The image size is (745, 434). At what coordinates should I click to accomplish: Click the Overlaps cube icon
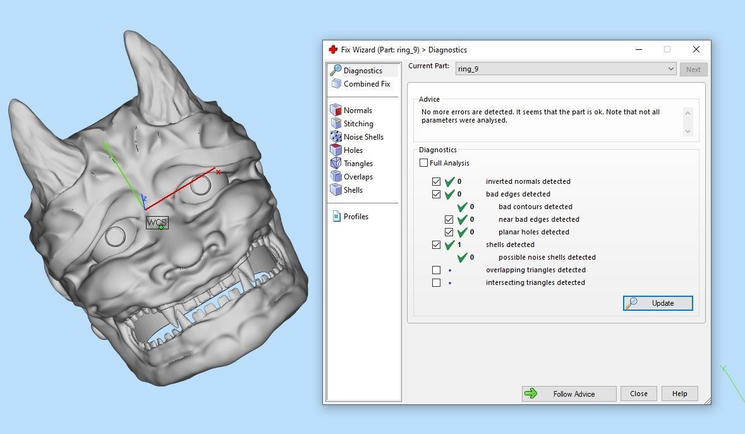(x=336, y=177)
